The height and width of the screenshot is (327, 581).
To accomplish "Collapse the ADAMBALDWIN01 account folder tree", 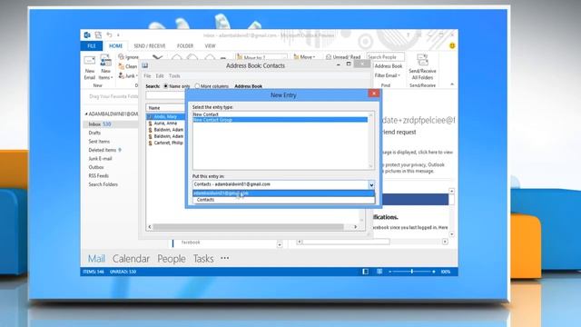I will pos(86,114).
